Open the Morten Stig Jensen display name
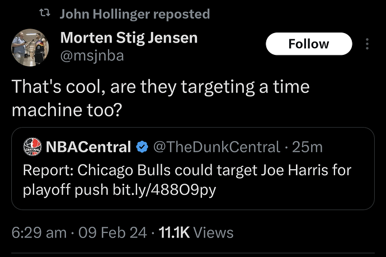386x257 pixels. [x=129, y=38]
